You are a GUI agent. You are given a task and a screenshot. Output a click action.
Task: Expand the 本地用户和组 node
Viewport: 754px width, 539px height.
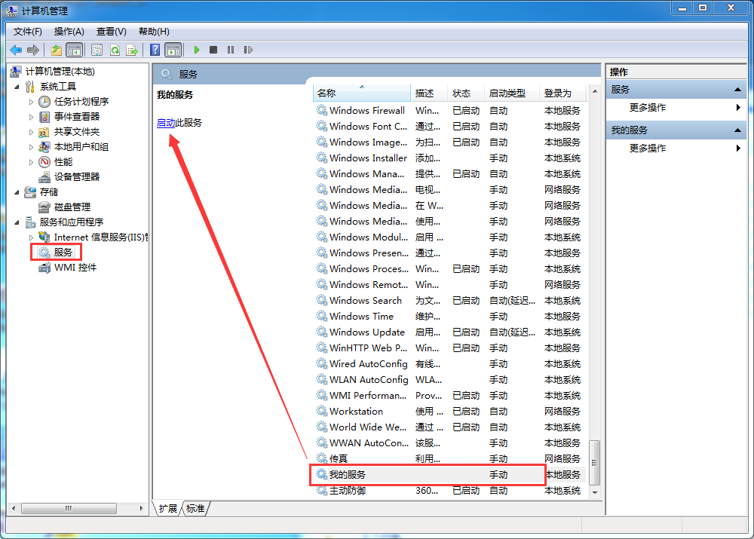31,147
